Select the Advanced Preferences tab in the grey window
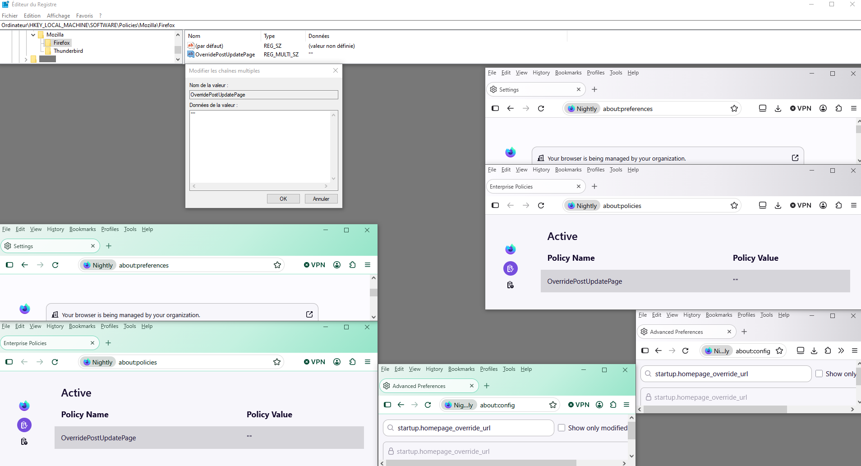This screenshot has height=466, width=861. [686, 332]
